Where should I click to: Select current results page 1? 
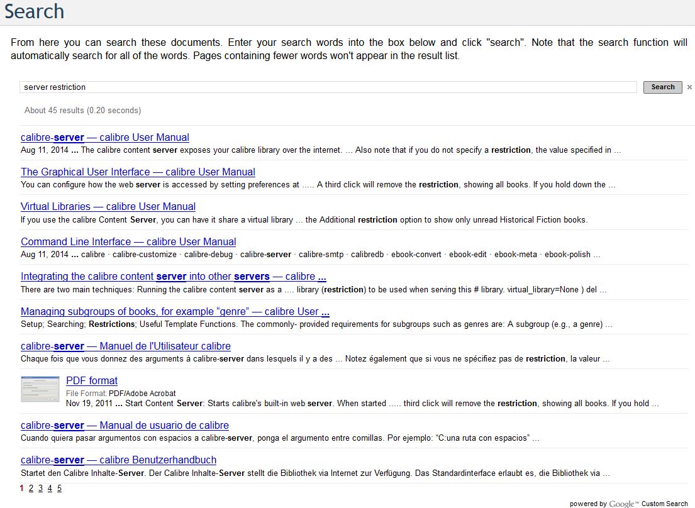22,488
